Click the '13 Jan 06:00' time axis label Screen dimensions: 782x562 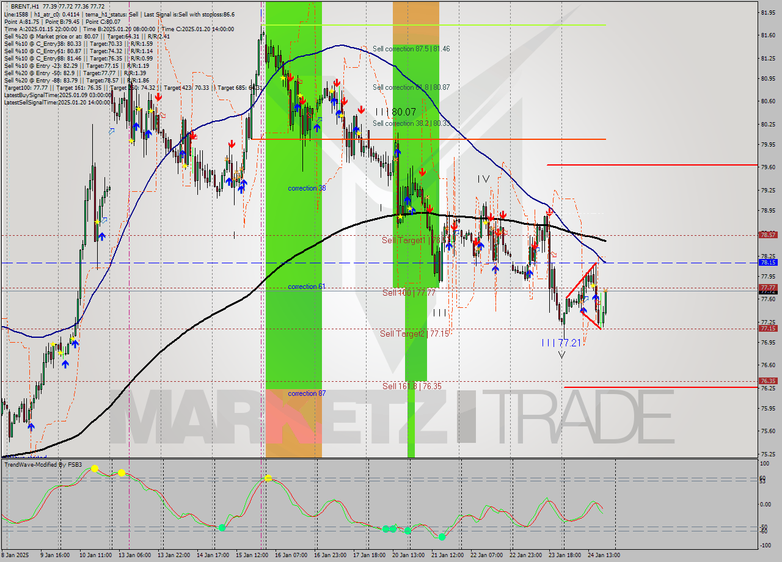point(135,555)
